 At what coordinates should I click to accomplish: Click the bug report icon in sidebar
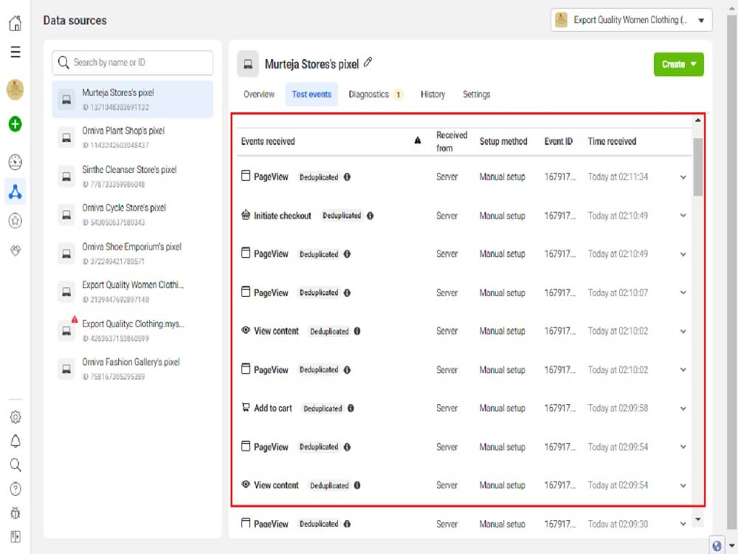pyautogui.click(x=15, y=513)
